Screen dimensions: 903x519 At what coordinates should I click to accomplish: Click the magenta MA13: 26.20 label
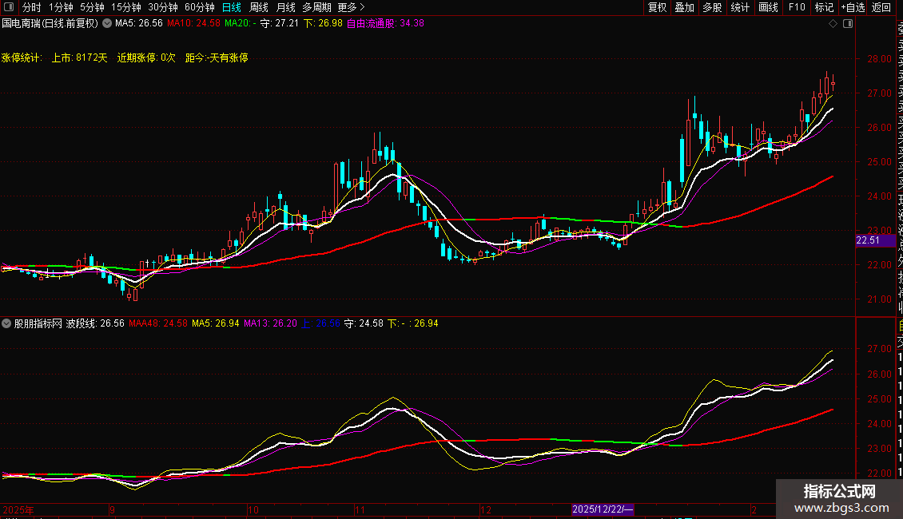[271, 323]
